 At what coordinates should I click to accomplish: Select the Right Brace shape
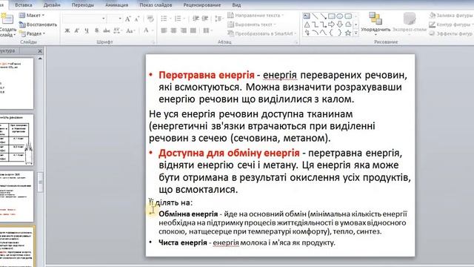pos(340,33)
